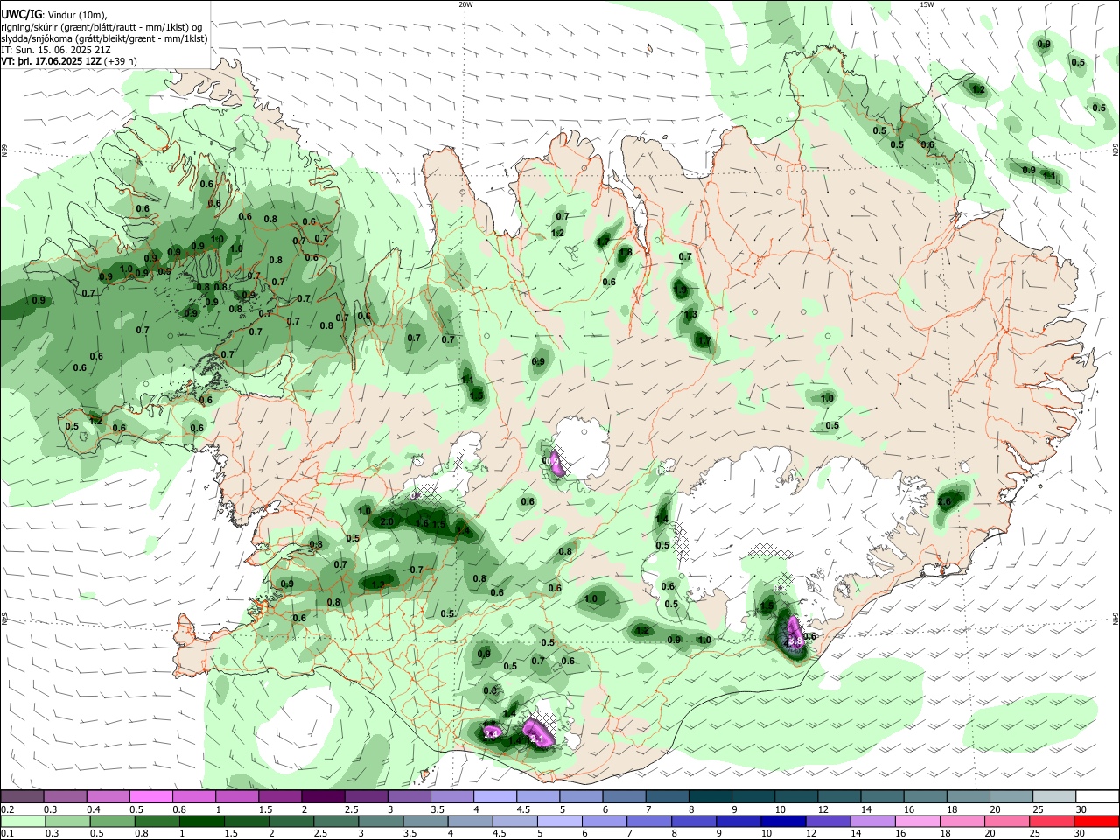The height and width of the screenshot is (840, 1120).
Task: Select the dusky purple 0.2 snow swatch
Action: tap(22, 796)
